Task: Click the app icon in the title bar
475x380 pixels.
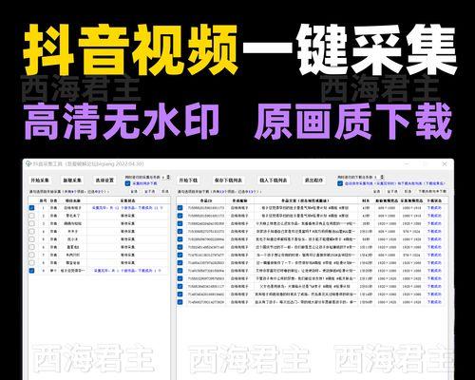Action: coord(28,163)
